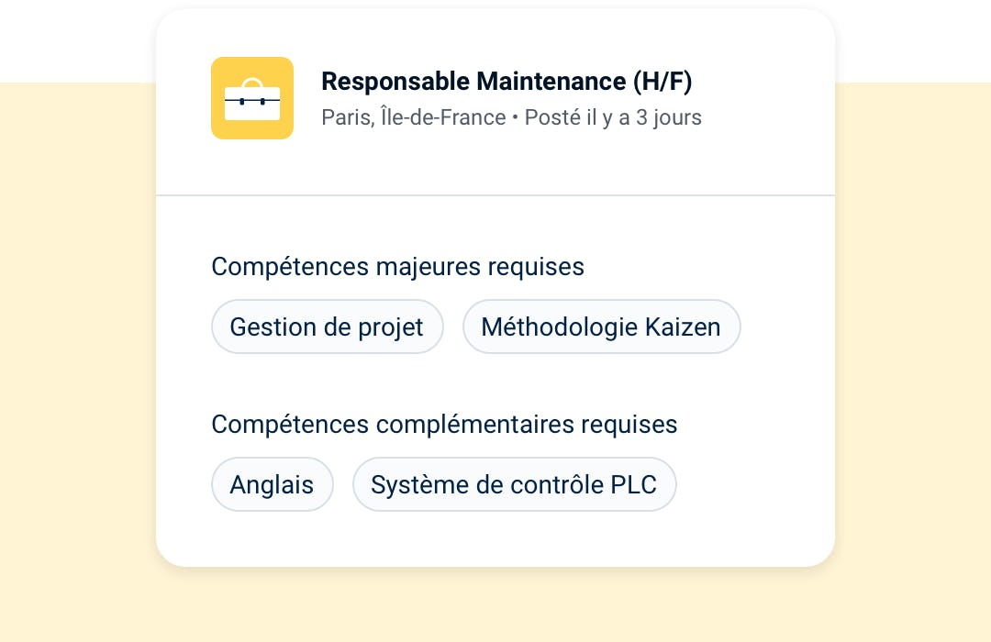Click the word Kaizen in the chip
991x642 pixels.
683,327
